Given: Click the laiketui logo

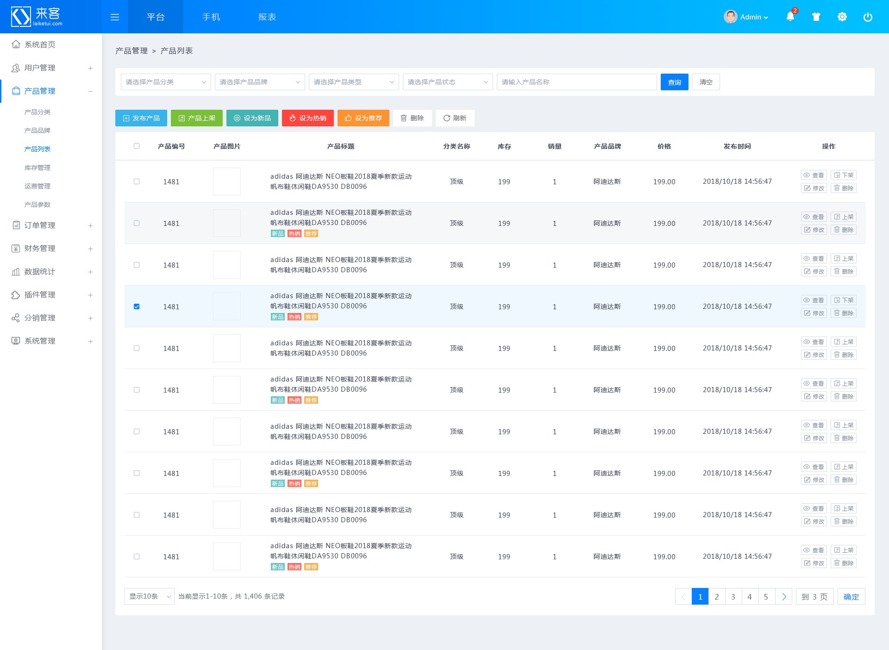Looking at the screenshot, I should coord(37,17).
